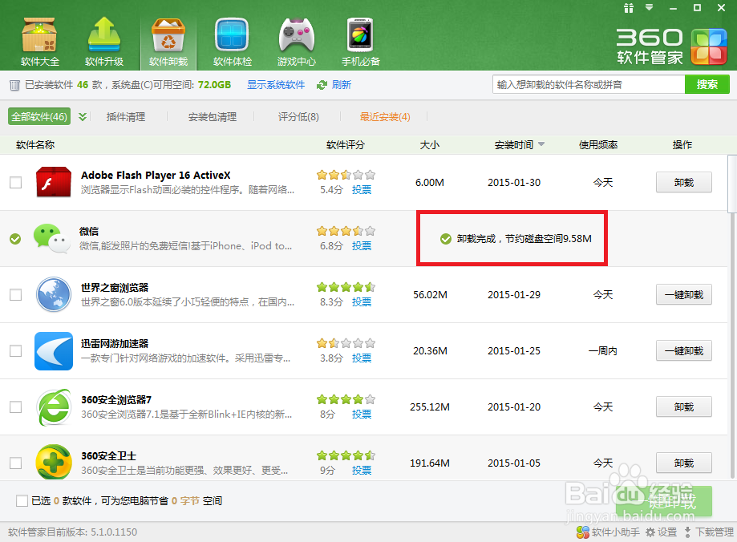Click the software list vertical scrollbar
737x542 pixels.
[732, 184]
